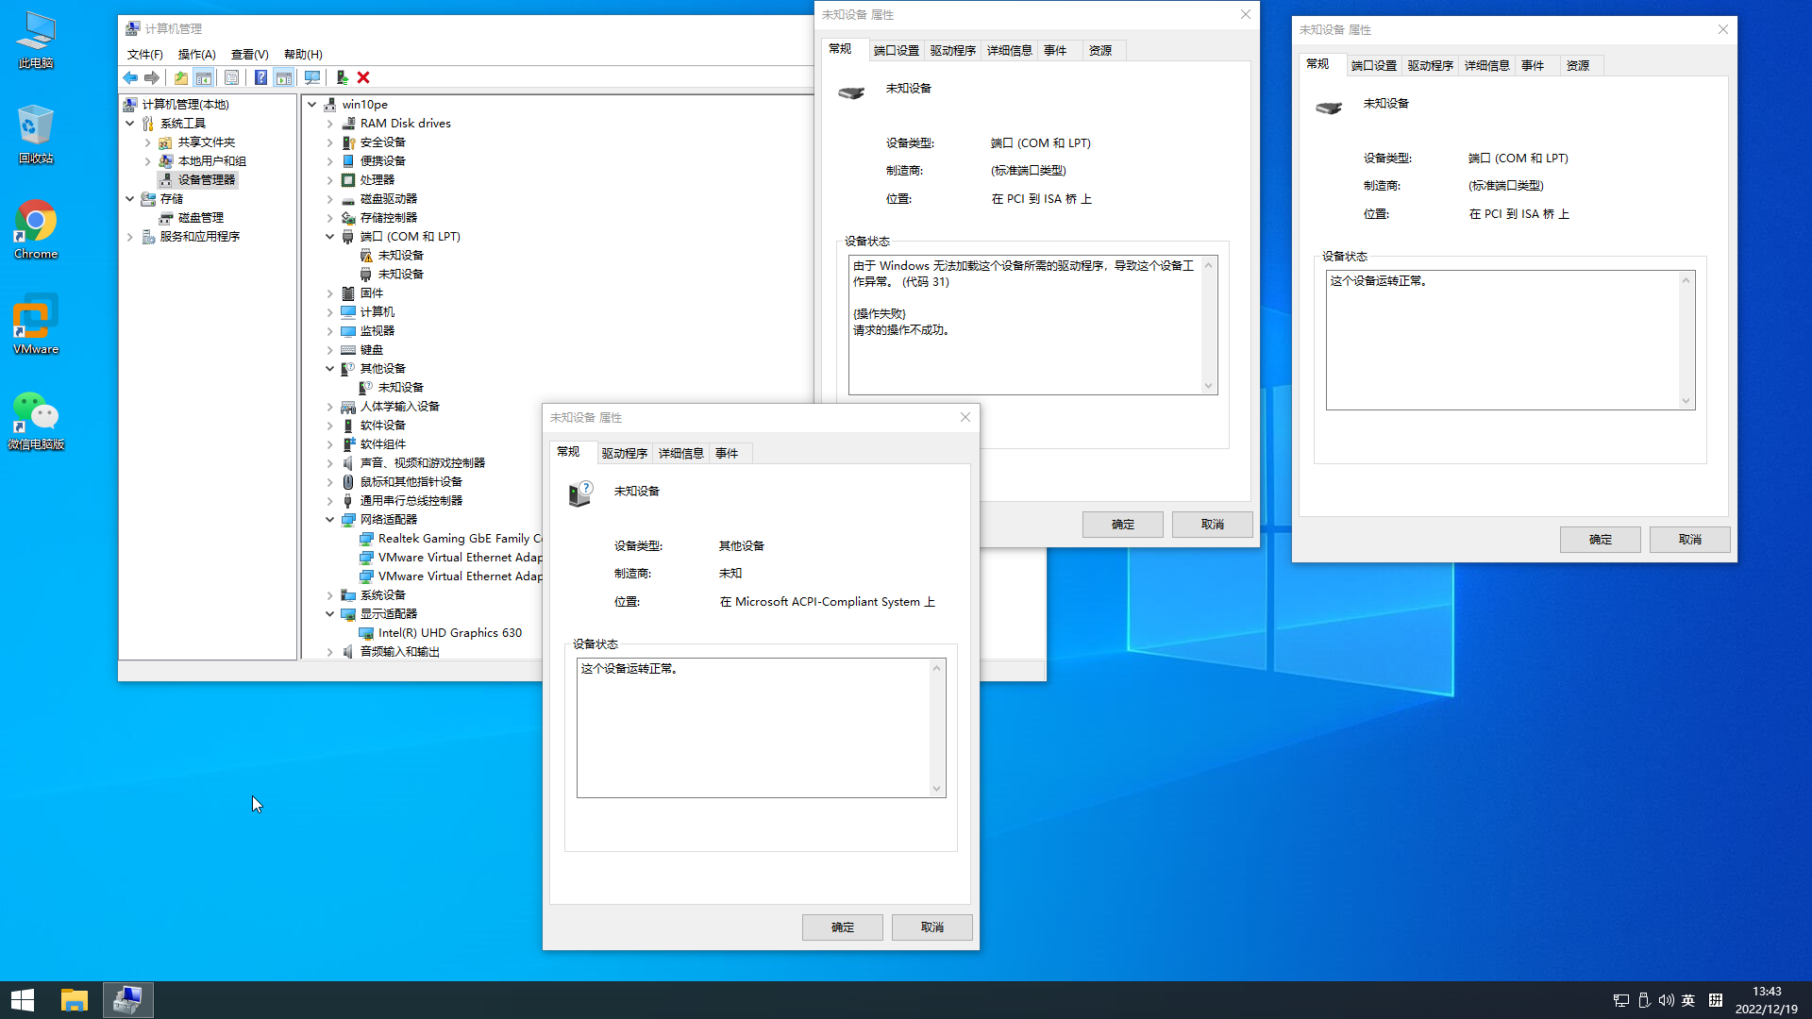Click the Computer Management taskbar button
Image resolution: width=1812 pixels, height=1019 pixels.
[x=127, y=1000]
